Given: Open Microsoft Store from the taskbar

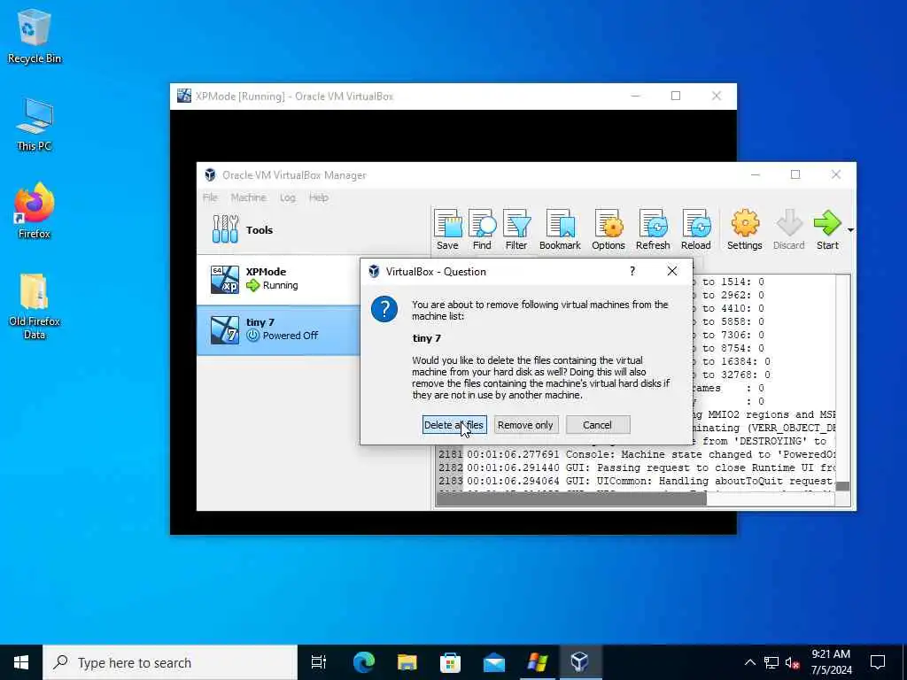Looking at the screenshot, I should pyautogui.click(x=450, y=662).
